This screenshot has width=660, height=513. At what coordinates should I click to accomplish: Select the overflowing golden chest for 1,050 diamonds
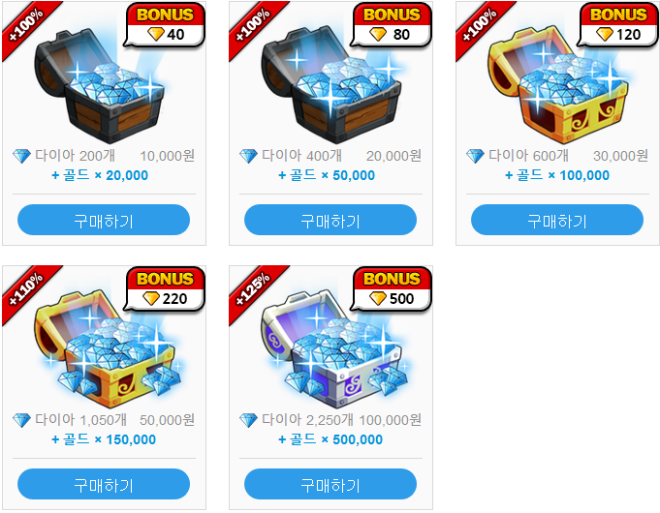[x=108, y=349]
